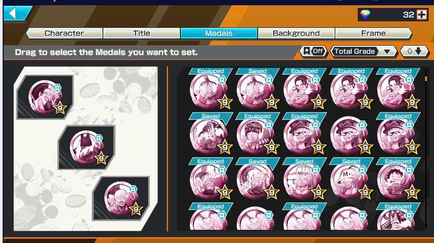Tap the rainbow diamond gem icon

pos(365,14)
